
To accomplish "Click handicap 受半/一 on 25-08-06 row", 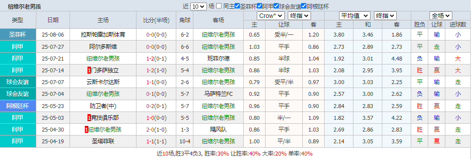I will [284, 34].
